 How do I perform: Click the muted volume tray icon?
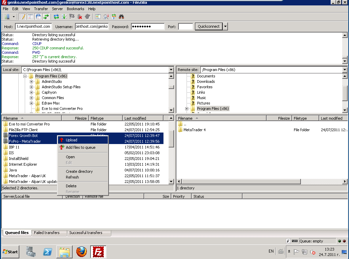tap(313, 252)
